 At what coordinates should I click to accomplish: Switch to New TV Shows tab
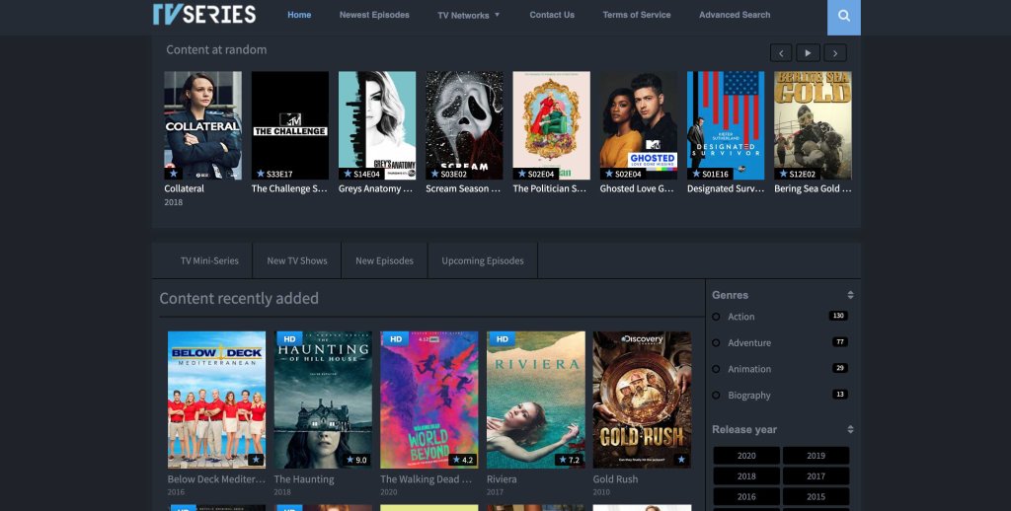(297, 261)
